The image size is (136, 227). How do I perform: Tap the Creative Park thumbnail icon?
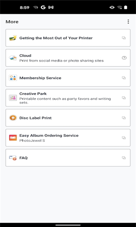coord(13,98)
